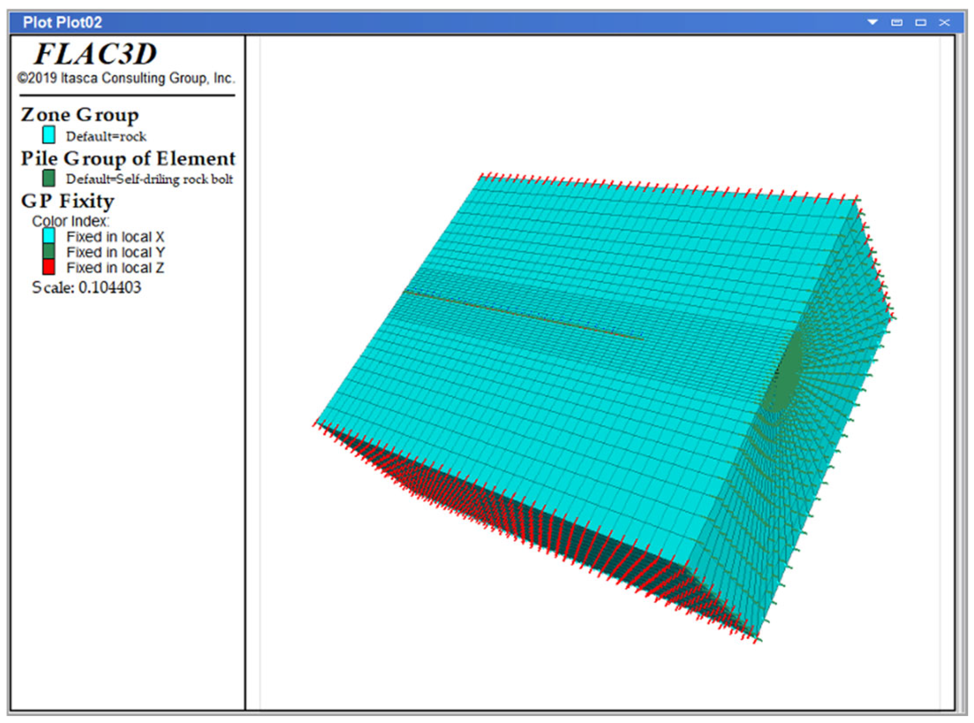Image resolution: width=974 pixels, height=723 pixels.
Task: Click the Scale: 0.104403 legend text
Action: (x=86, y=287)
